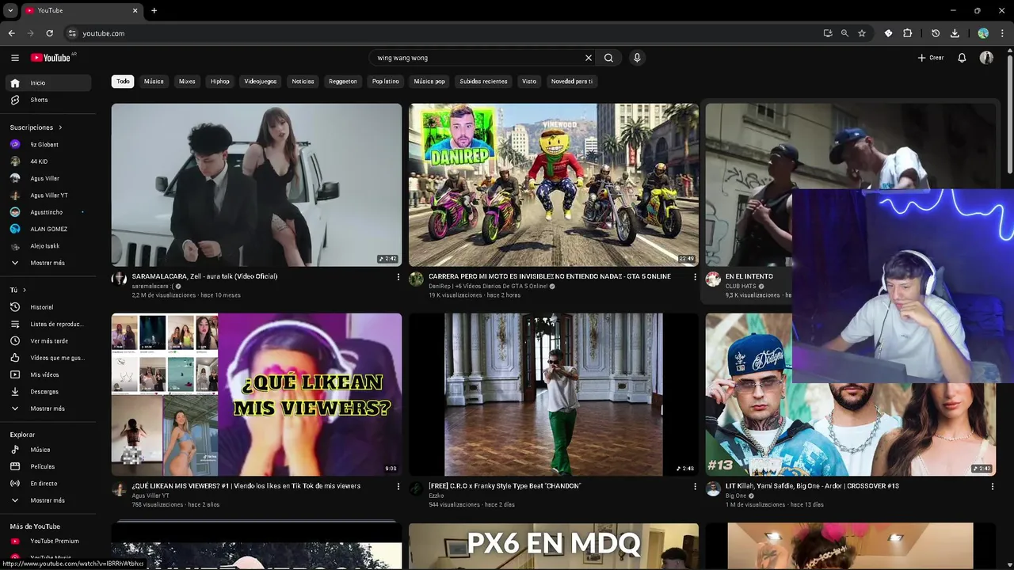Click LIT Killah Ardor video title
Screen dimensions: 1014x570
(812, 486)
